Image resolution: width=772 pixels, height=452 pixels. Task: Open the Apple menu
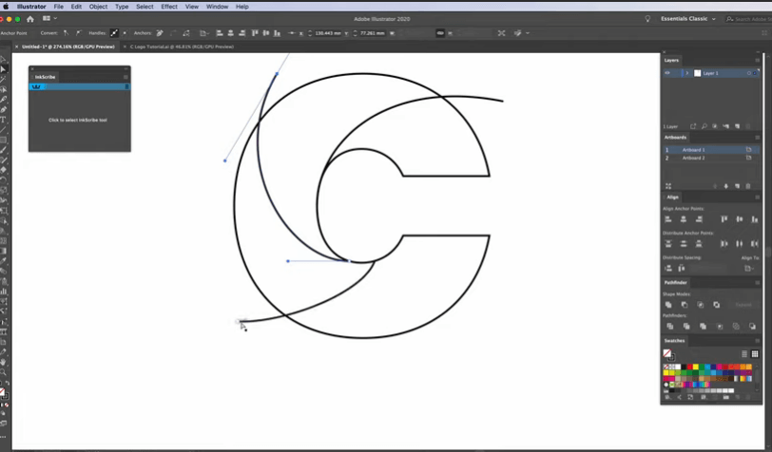pos(6,7)
